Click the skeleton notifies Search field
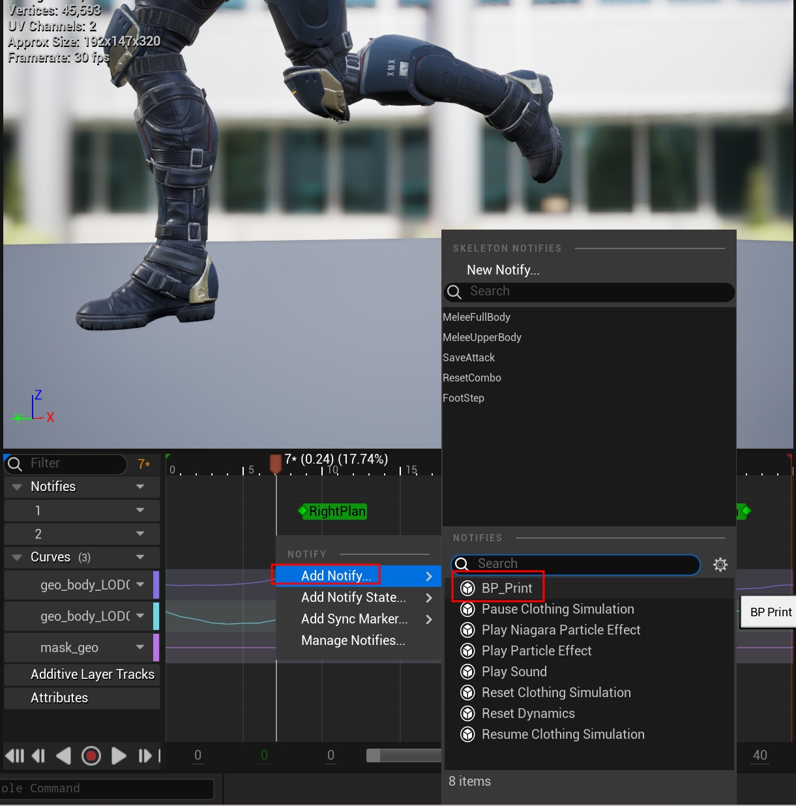The image size is (796, 806). click(x=589, y=291)
